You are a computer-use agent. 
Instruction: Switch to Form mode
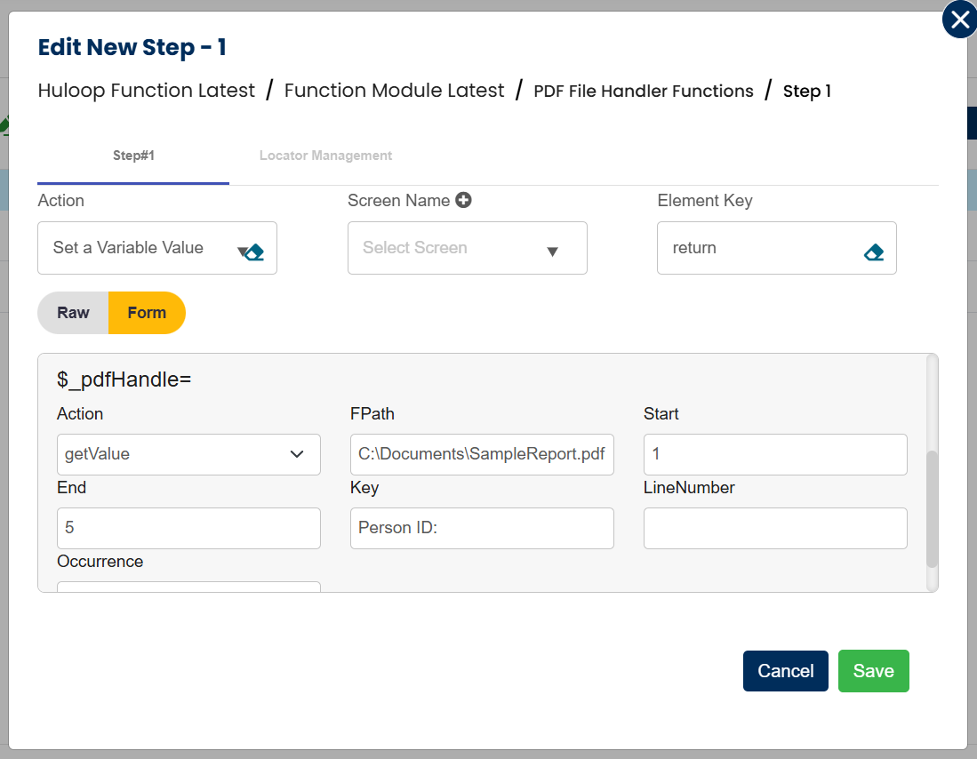coord(147,313)
